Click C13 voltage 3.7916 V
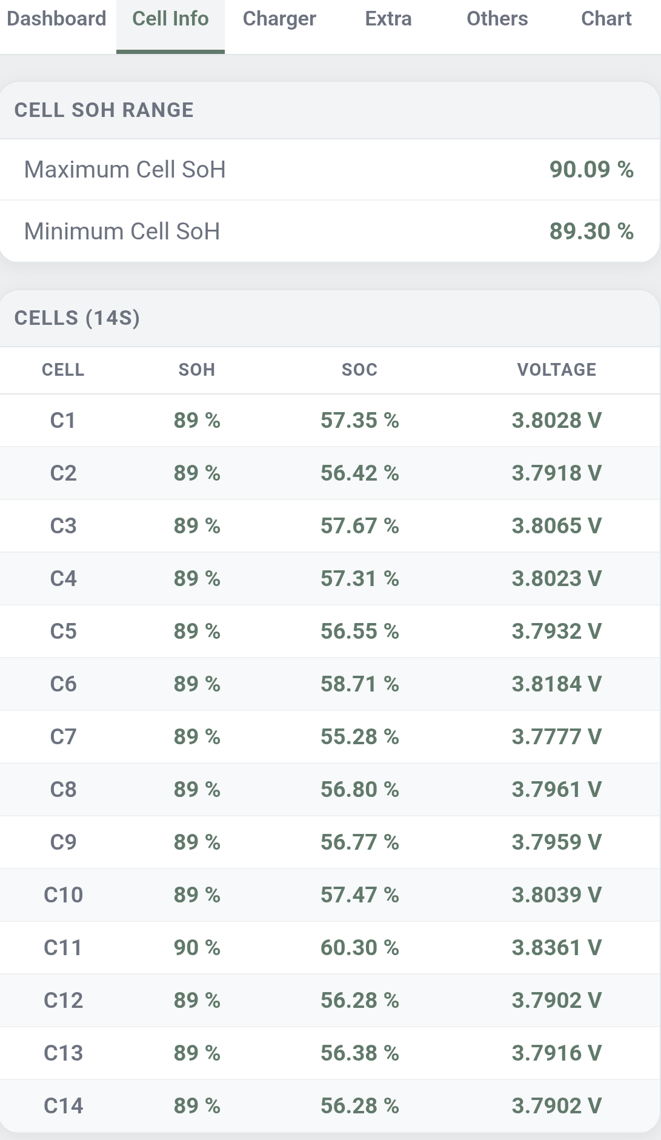Screen dimensions: 661x1140 pos(557,1053)
